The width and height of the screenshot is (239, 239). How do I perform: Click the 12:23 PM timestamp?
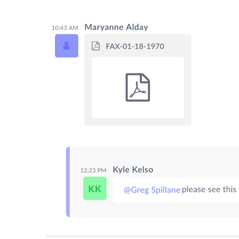click(93, 171)
